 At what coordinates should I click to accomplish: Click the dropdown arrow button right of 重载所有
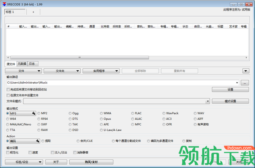[x=246, y=71]
